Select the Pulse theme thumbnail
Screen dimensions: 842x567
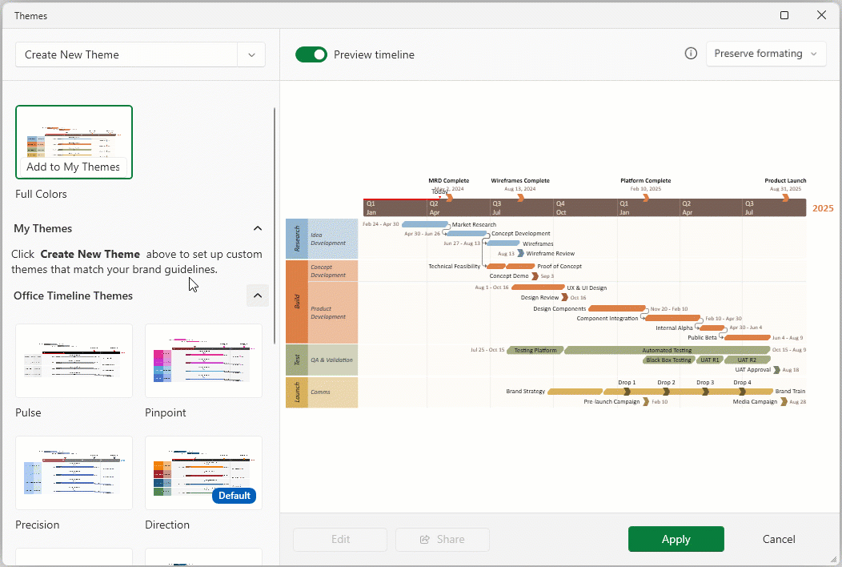coord(74,360)
